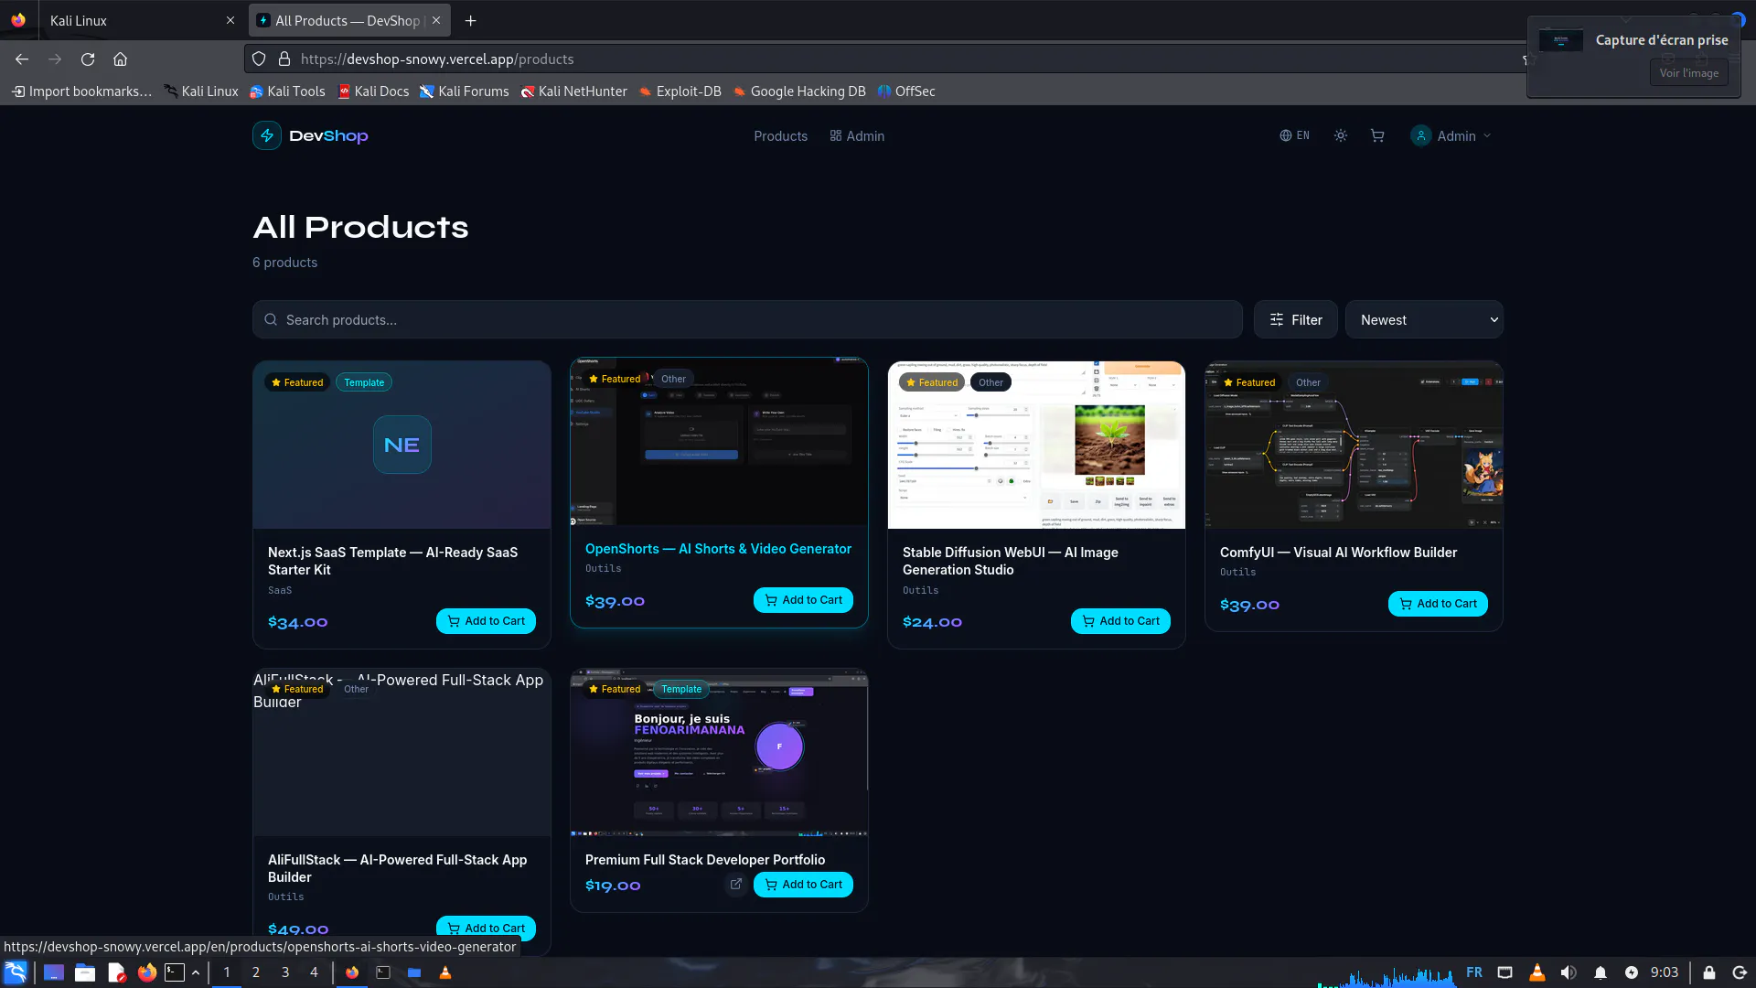Toggle the light/dark theme sun icon
Image resolution: width=1756 pixels, height=988 pixels.
coord(1341,135)
